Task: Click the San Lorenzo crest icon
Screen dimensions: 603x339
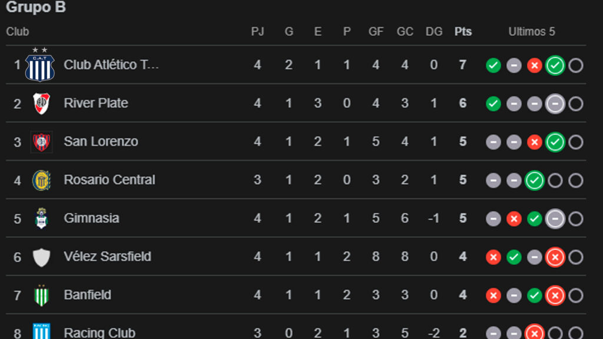Action: (41, 142)
